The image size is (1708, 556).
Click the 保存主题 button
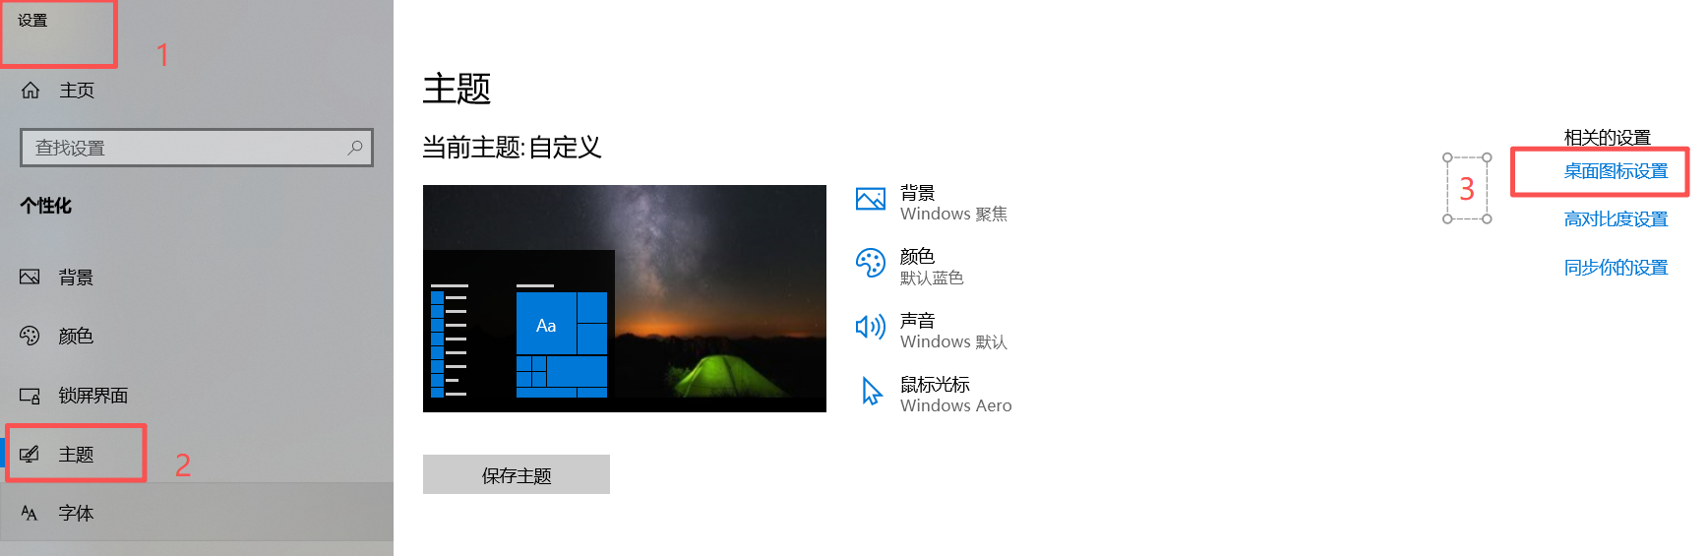click(517, 474)
